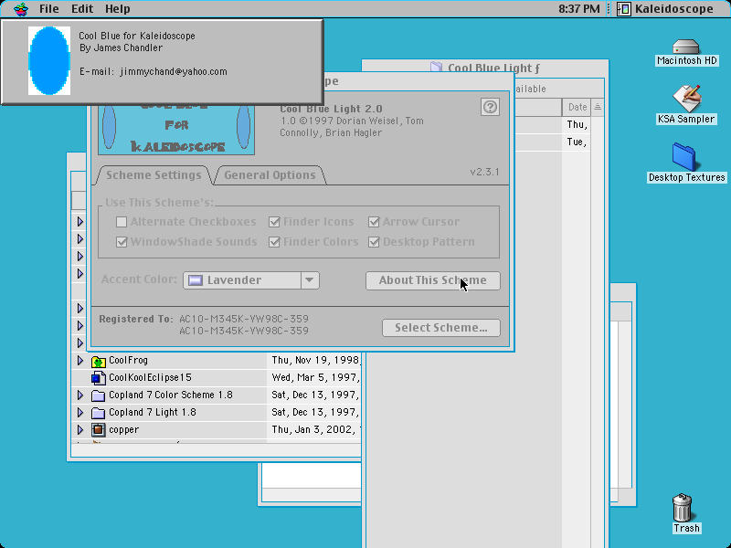Select the Desktop Textures folder icon

point(684,157)
